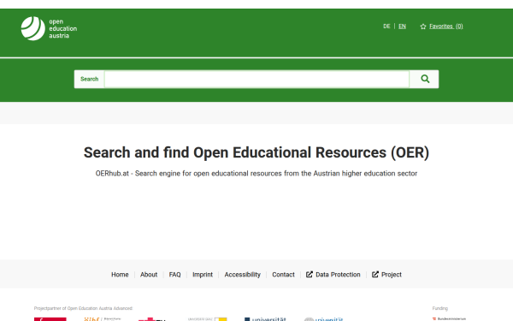Click the external link icon before Project
Viewport: 513px width, 321px height.
tap(375, 275)
